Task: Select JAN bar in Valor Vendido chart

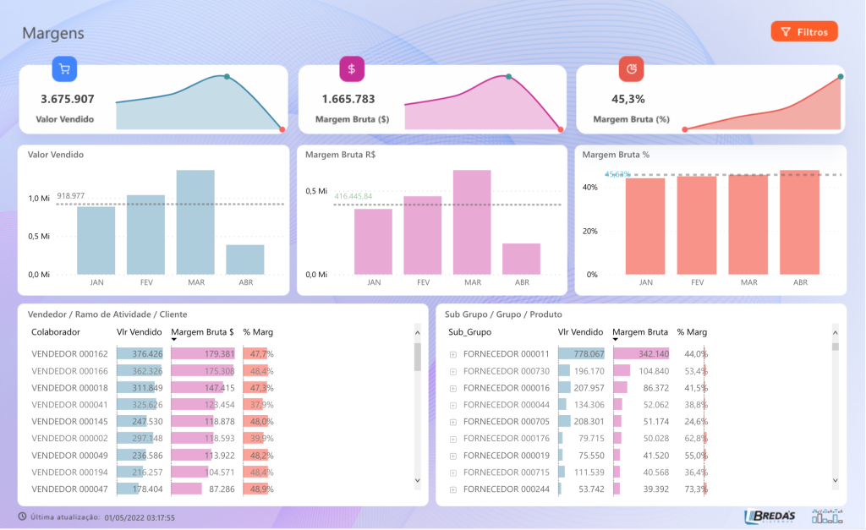Action: [96, 240]
